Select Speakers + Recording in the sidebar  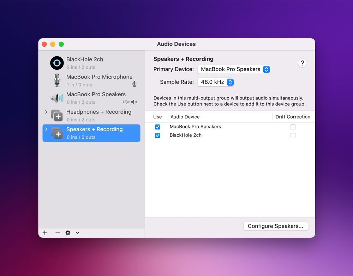tap(91, 133)
